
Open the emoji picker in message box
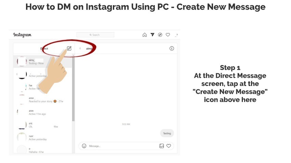click(84, 146)
